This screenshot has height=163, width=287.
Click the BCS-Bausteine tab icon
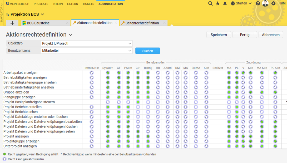tap(24, 23)
